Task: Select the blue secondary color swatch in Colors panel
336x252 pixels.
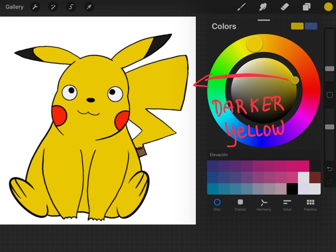Action: (311, 26)
